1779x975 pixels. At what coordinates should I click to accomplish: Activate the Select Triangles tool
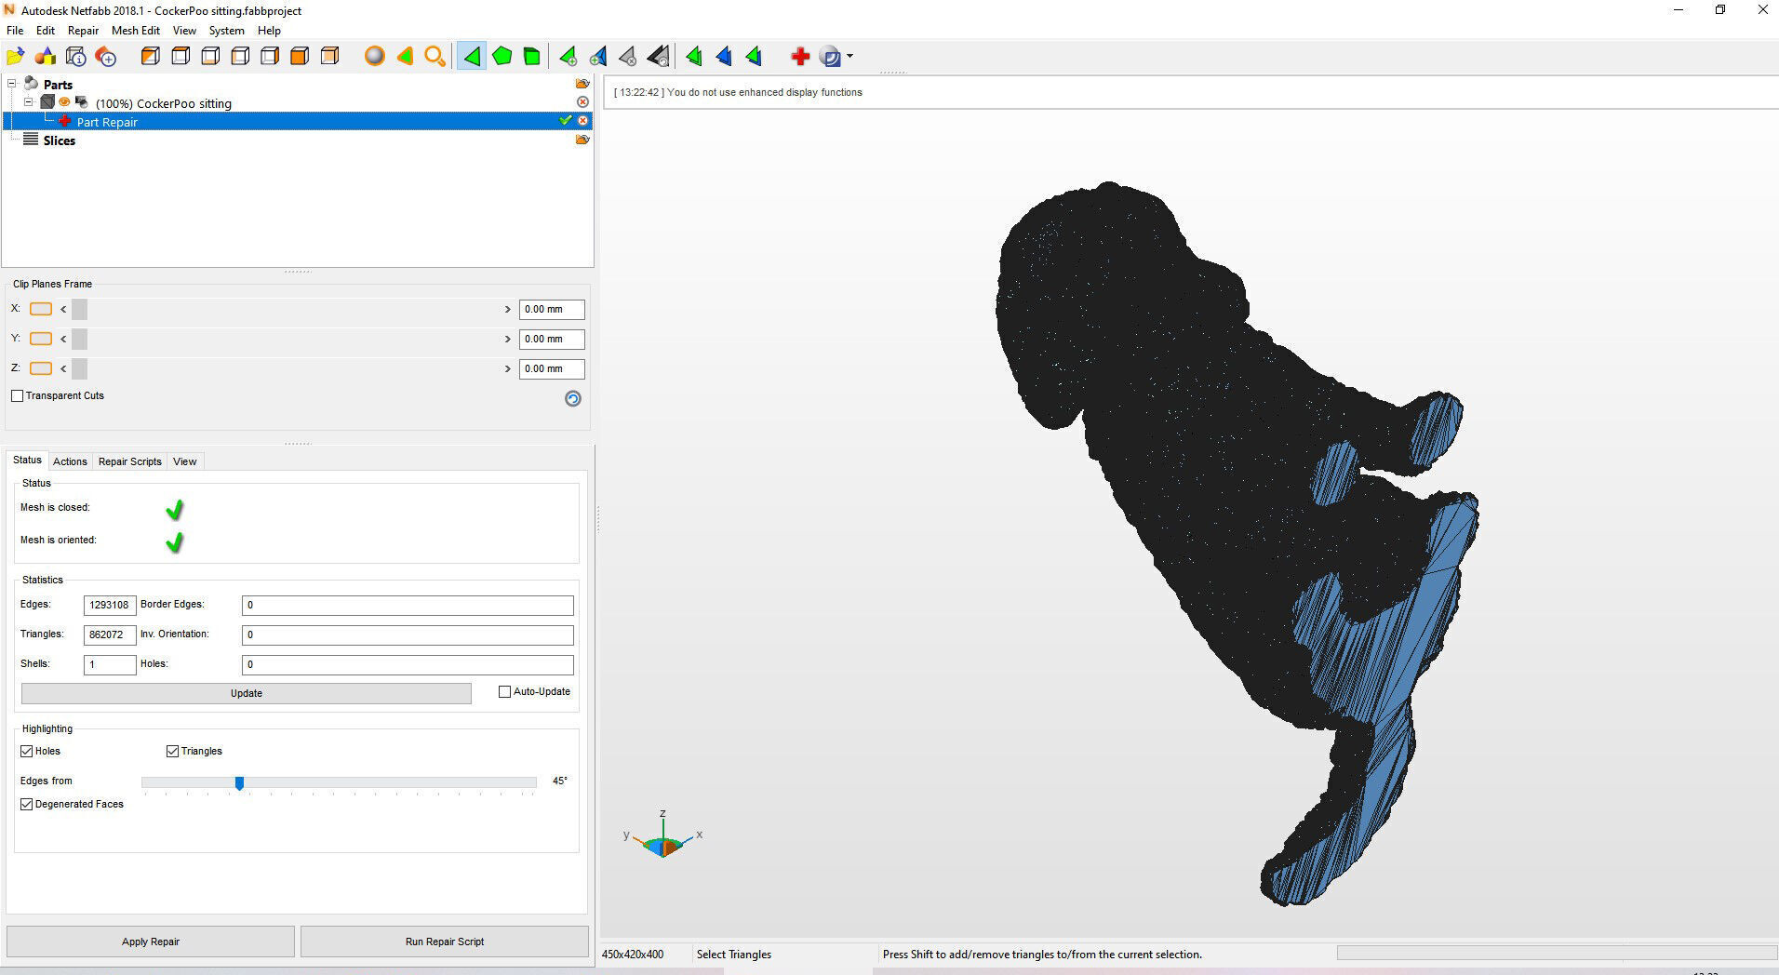(472, 57)
